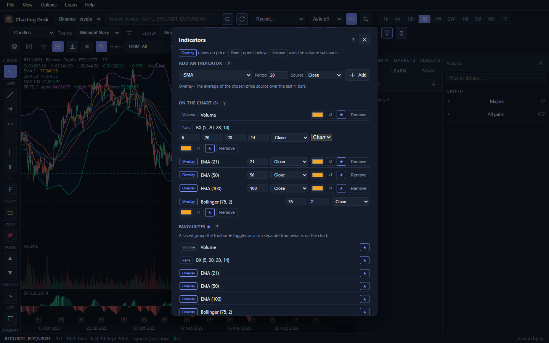Open the Candles chart type dropdown

[32, 33]
